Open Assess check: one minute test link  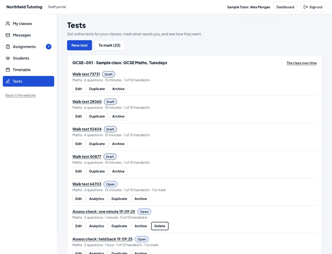click(104, 211)
